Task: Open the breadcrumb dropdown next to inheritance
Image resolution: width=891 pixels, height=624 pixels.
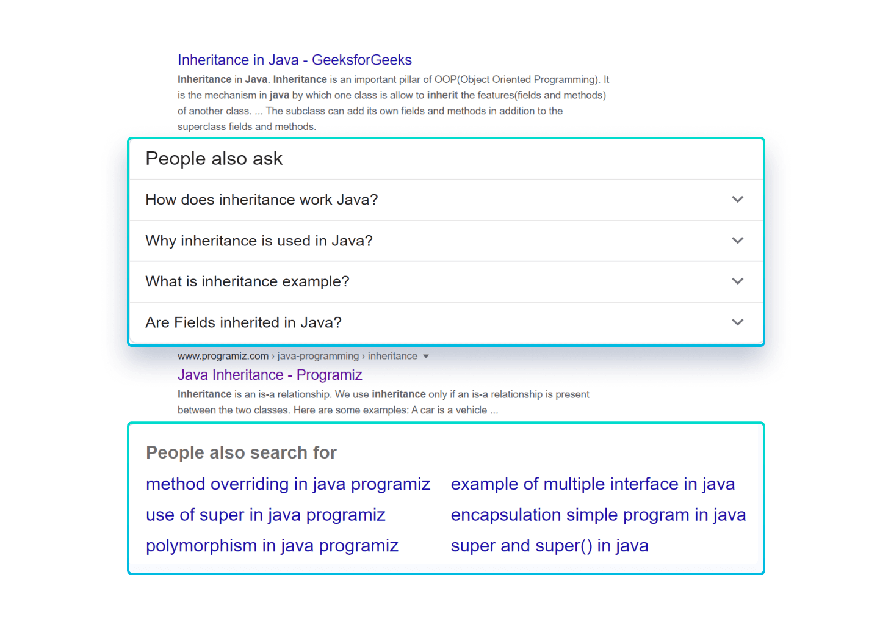Action: point(426,355)
